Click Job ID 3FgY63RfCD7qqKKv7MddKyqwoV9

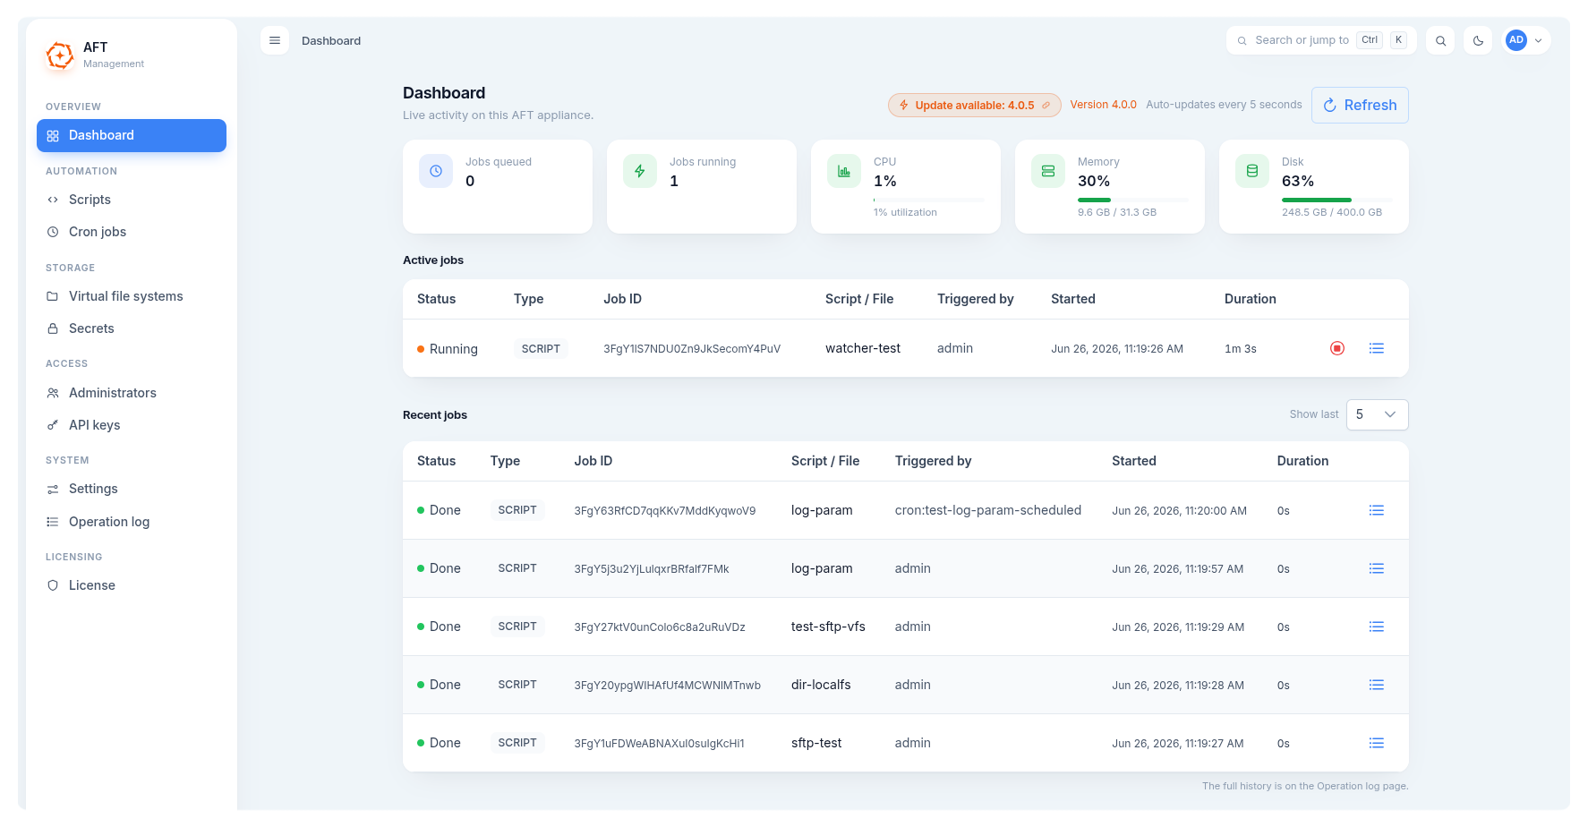[665, 511]
